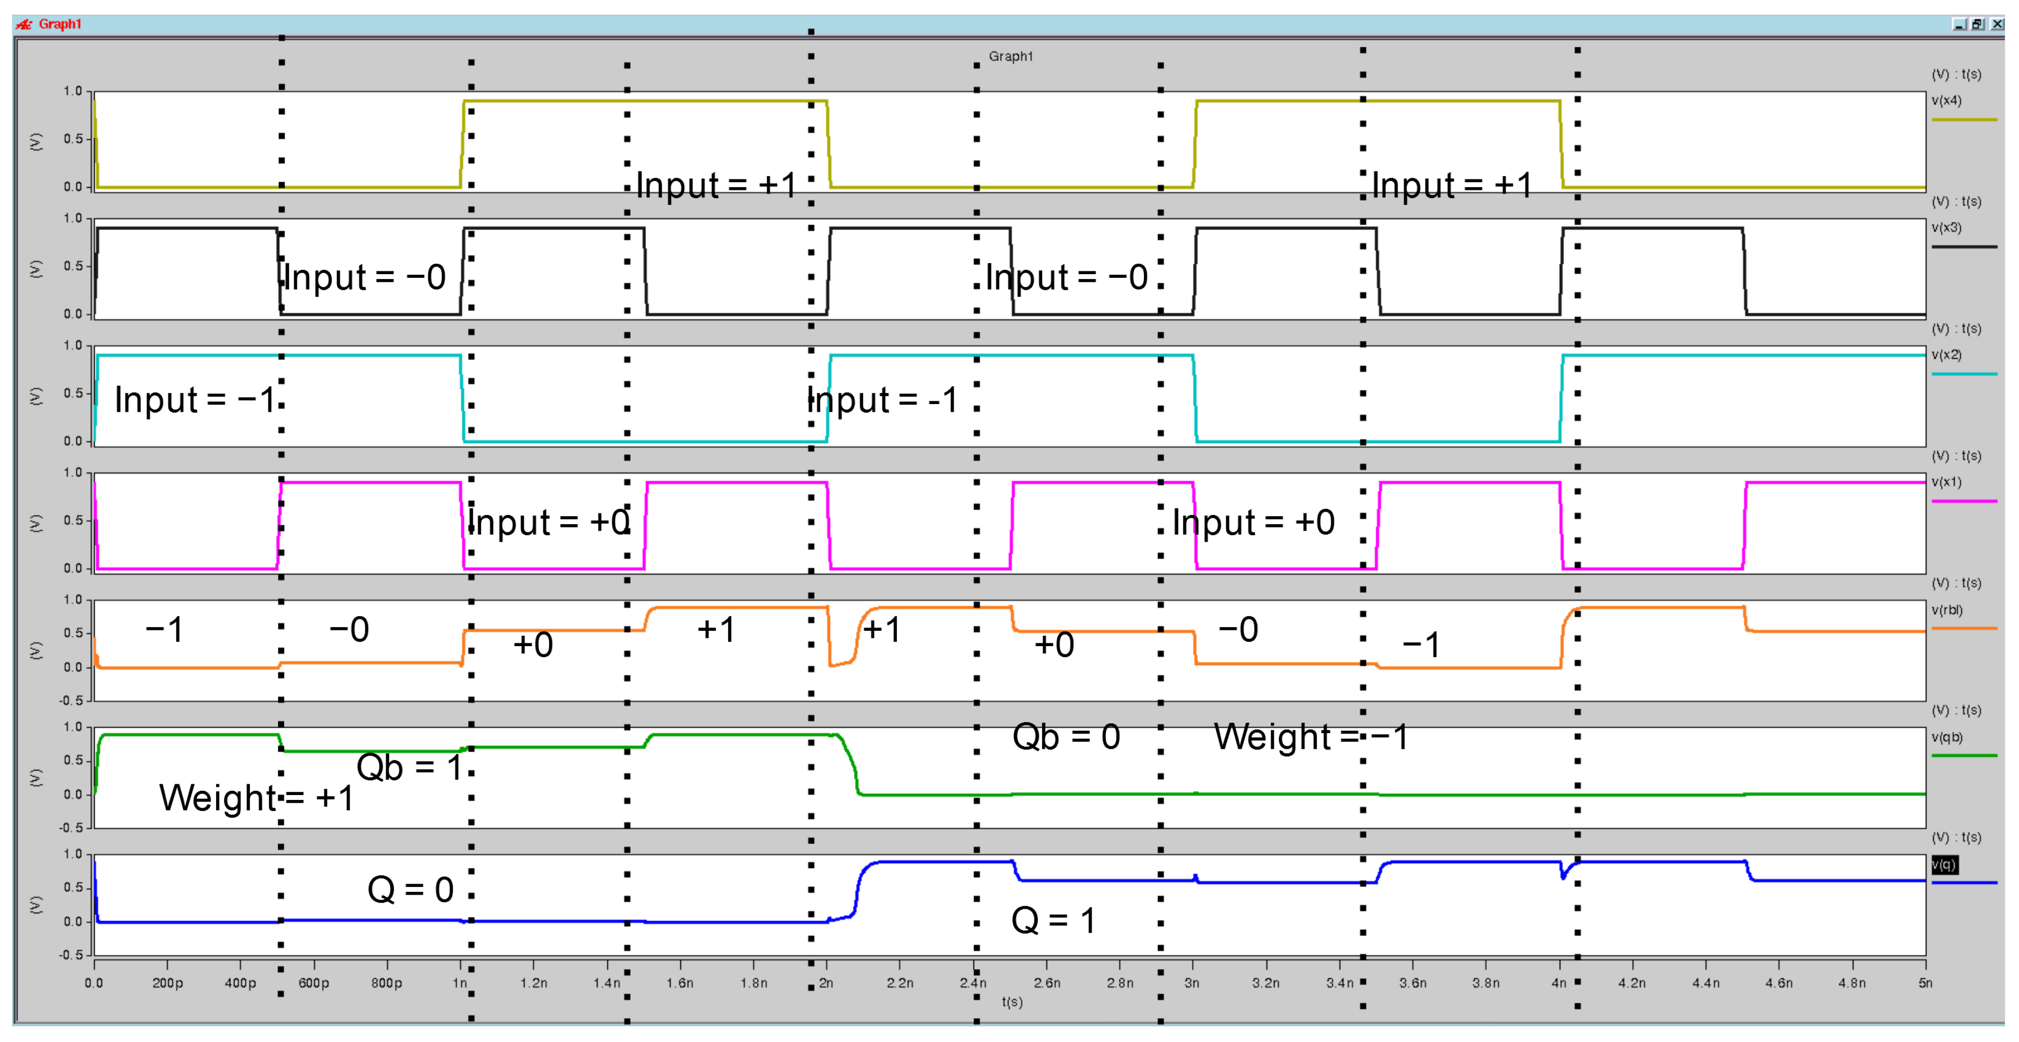
Task: Select the v(x3) signal label
Action: [x=1947, y=227]
